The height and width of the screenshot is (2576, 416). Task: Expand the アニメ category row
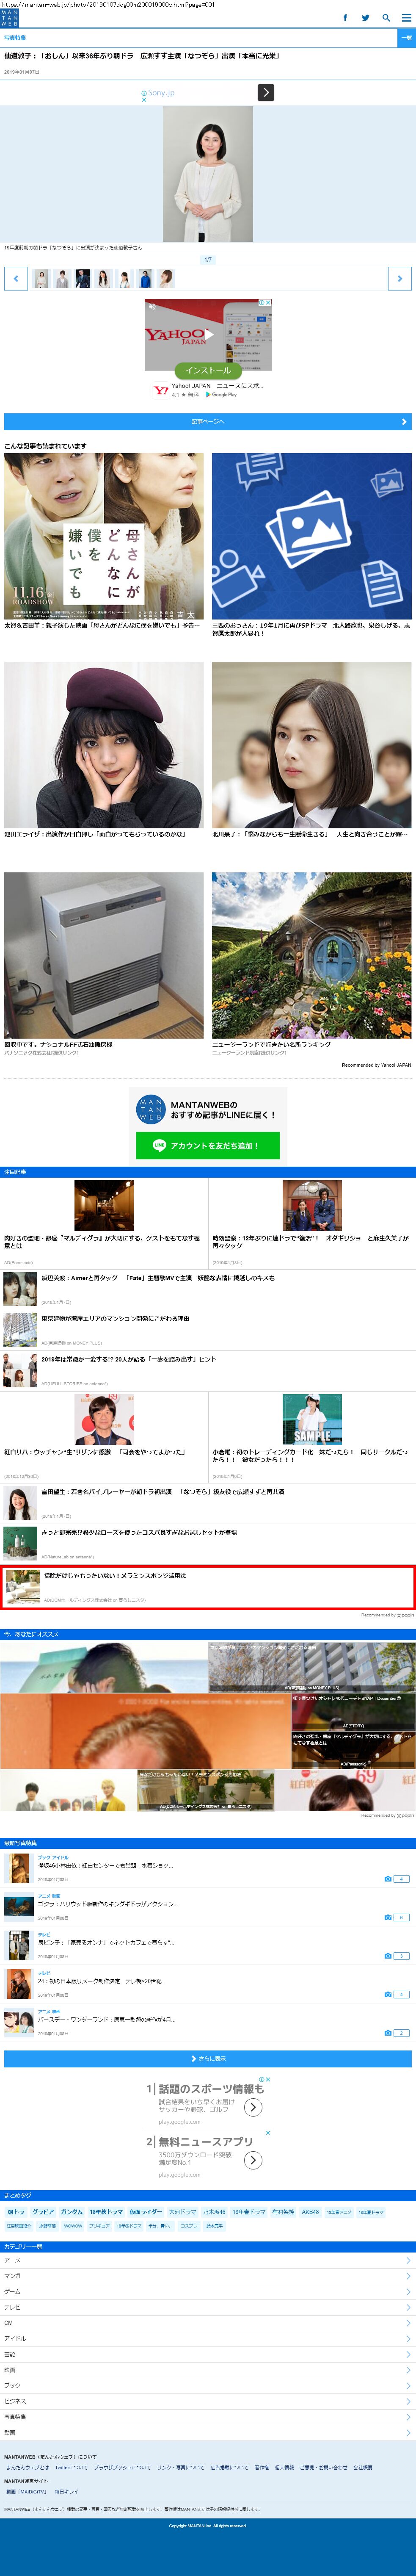(x=208, y=2260)
